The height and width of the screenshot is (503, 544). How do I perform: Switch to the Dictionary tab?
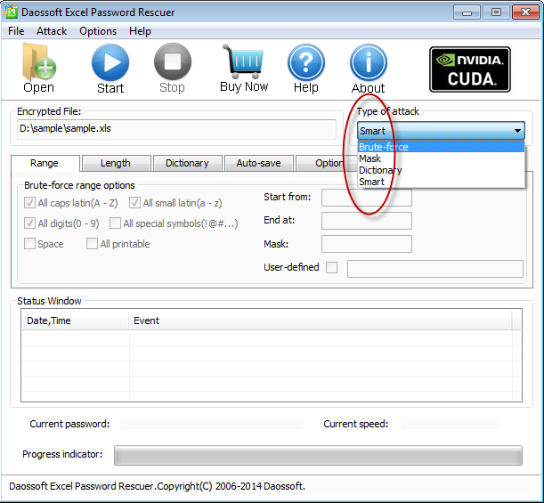coord(187,163)
